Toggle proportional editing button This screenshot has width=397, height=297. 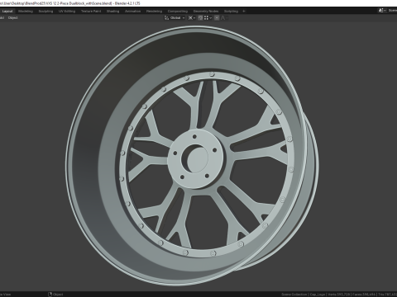pos(217,18)
